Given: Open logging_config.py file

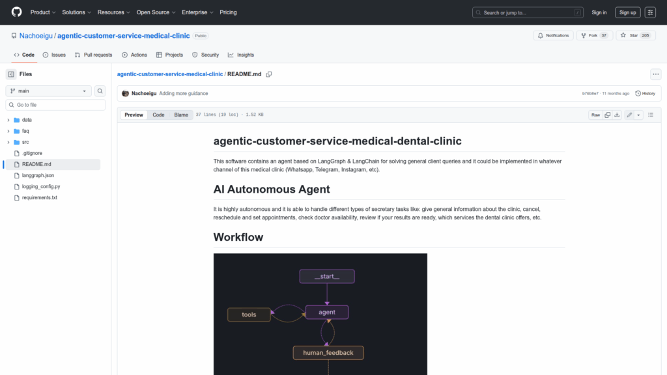Looking at the screenshot, I should coord(41,186).
